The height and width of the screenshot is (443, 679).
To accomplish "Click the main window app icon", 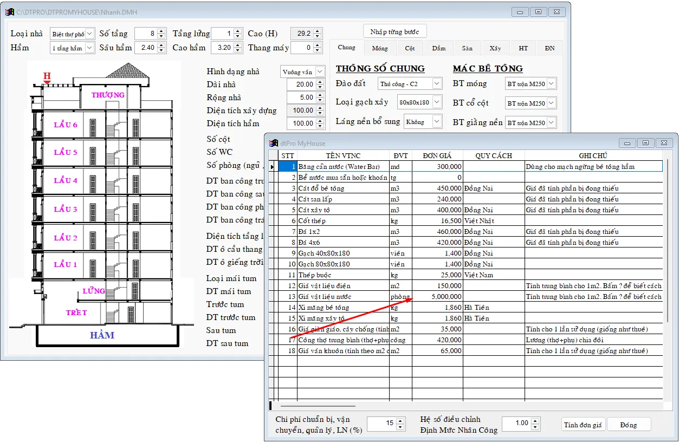I will (9, 11).
